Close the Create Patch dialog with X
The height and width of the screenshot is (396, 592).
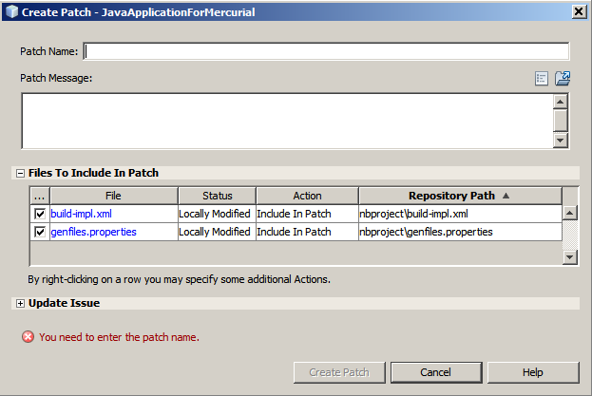579,10
